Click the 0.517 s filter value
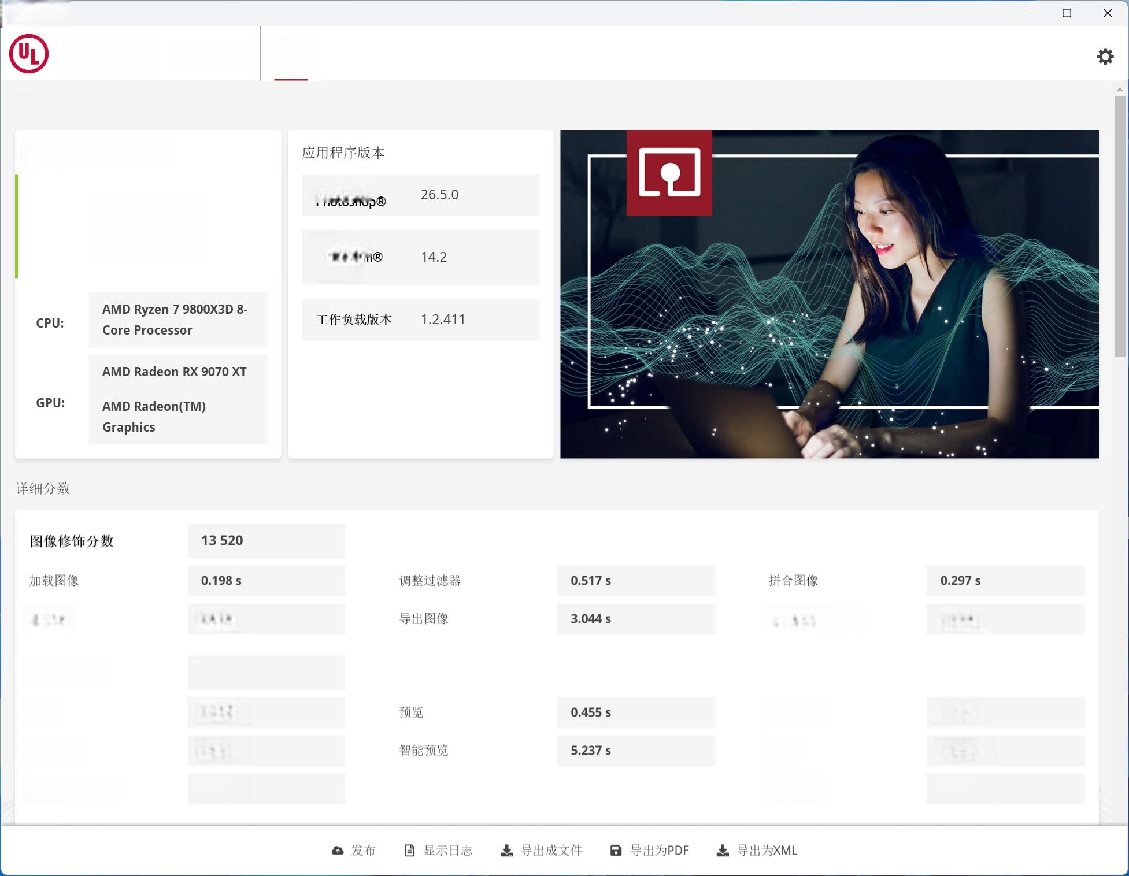Screen dimensions: 1129x876 591,581
